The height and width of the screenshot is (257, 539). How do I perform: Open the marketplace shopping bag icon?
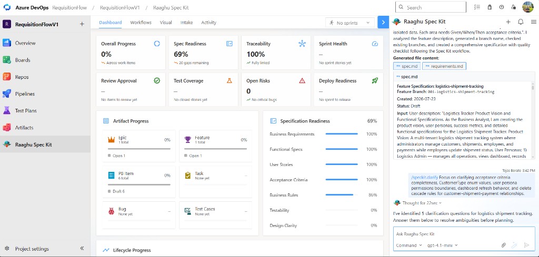click(x=490, y=7)
